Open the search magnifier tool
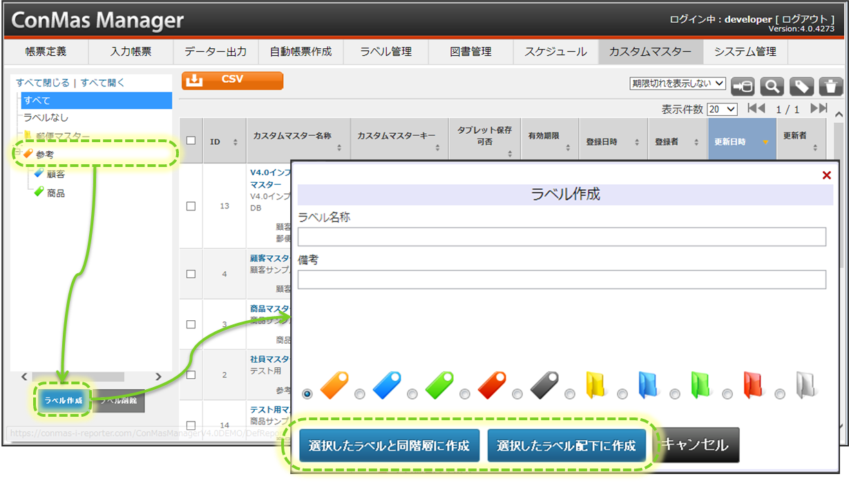Screen dimensions: 849x483 click(x=772, y=86)
